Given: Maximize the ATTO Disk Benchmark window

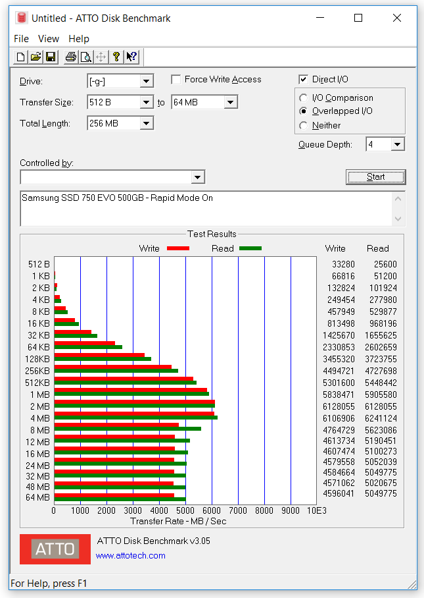Looking at the screenshot, I should 358,18.
